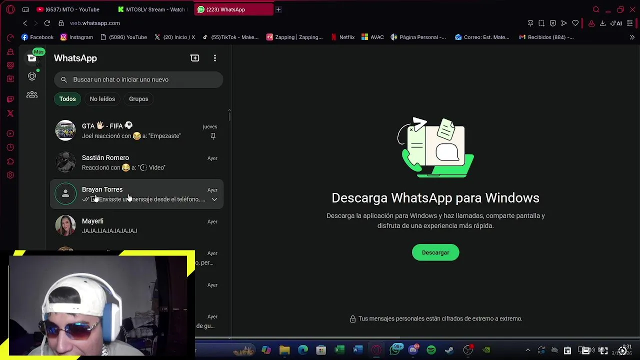Open the X icon in Opera sidebar

coord(10,113)
